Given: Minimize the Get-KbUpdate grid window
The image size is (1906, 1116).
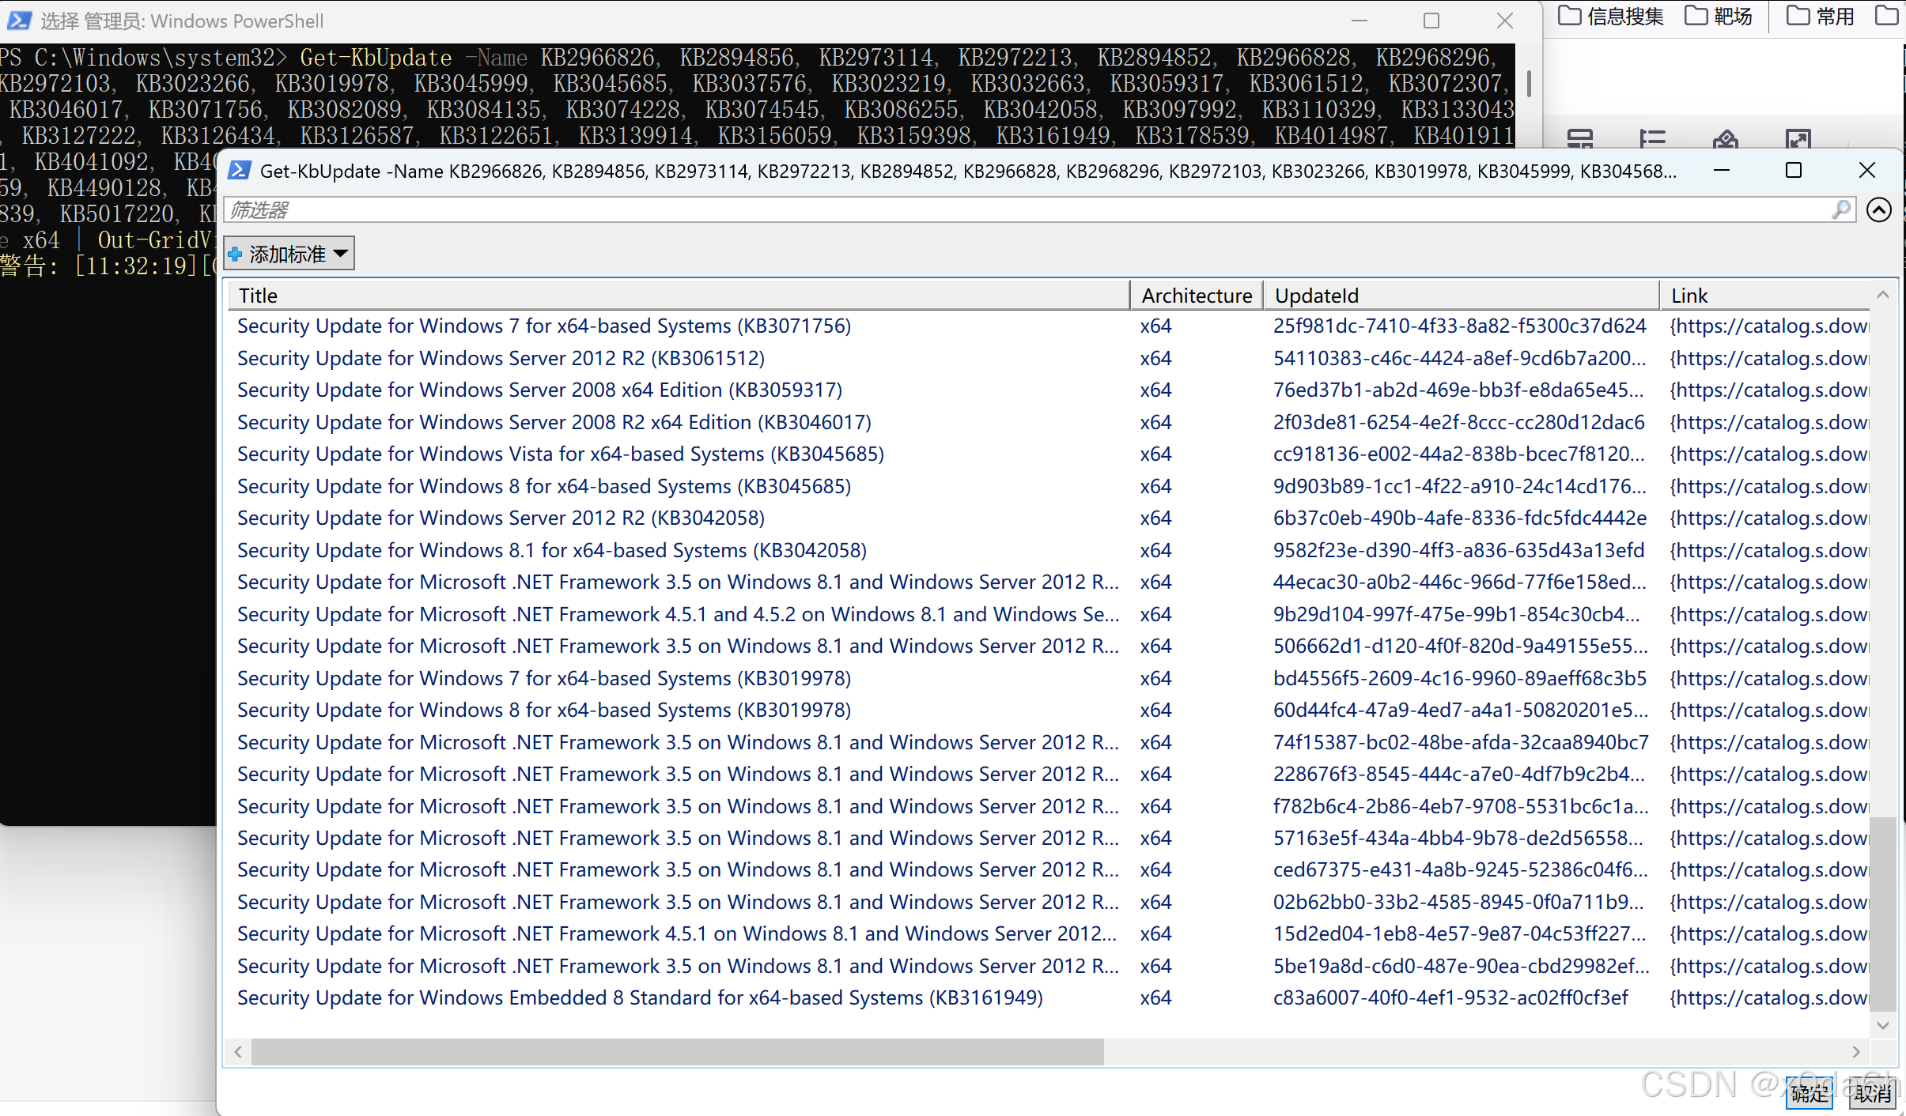Looking at the screenshot, I should (1722, 170).
